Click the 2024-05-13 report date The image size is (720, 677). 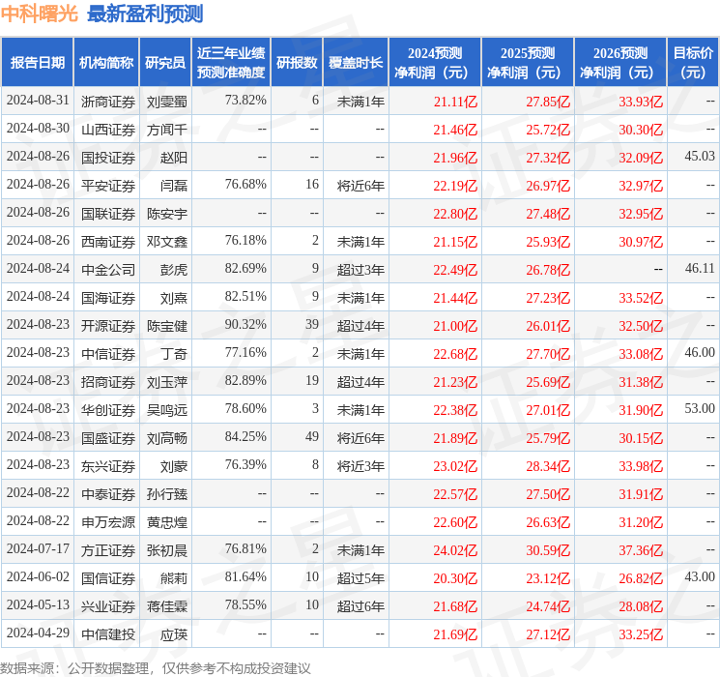click(38, 604)
